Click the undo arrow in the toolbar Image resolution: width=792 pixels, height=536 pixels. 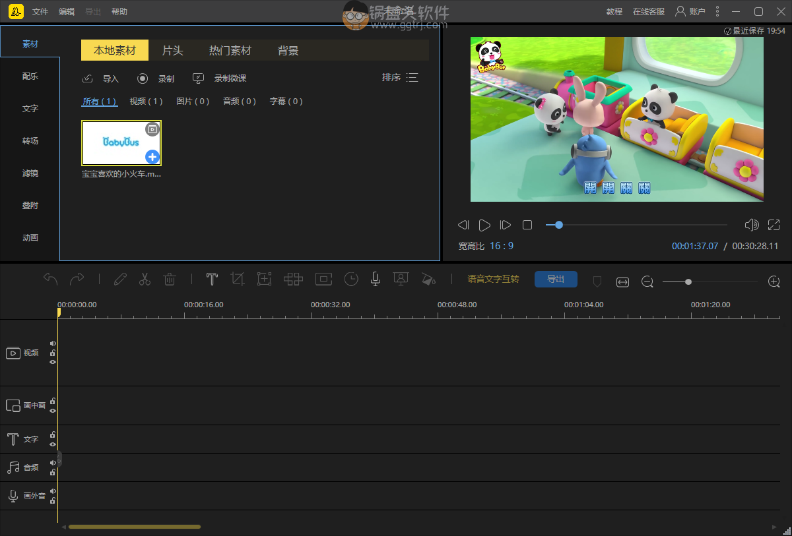point(51,279)
